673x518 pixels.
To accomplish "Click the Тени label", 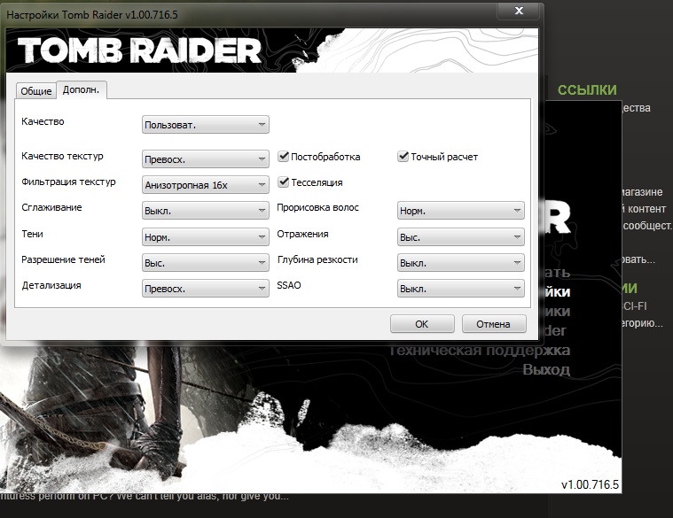I will (x=33, y=234).
